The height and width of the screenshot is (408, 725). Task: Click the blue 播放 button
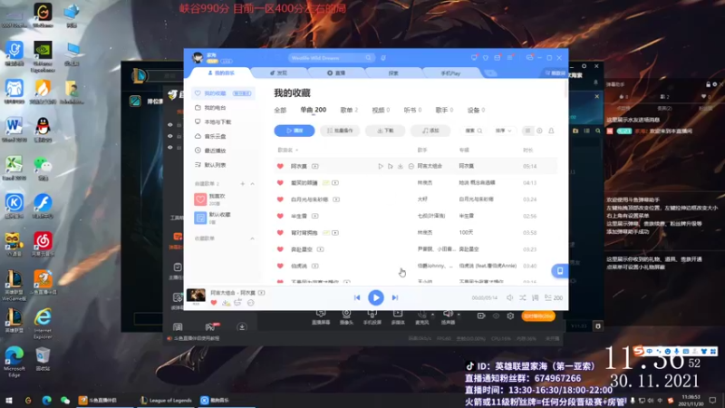click(295, 131)
